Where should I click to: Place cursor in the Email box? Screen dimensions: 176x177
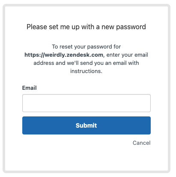[87, 103]
